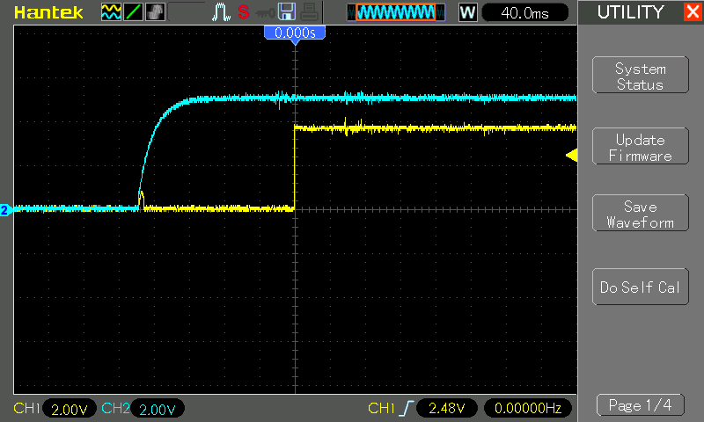The width and height of the screenshot is (704, 422).
Task: Click the pulse trigger status icon
Action: click(x=221, y=12)
